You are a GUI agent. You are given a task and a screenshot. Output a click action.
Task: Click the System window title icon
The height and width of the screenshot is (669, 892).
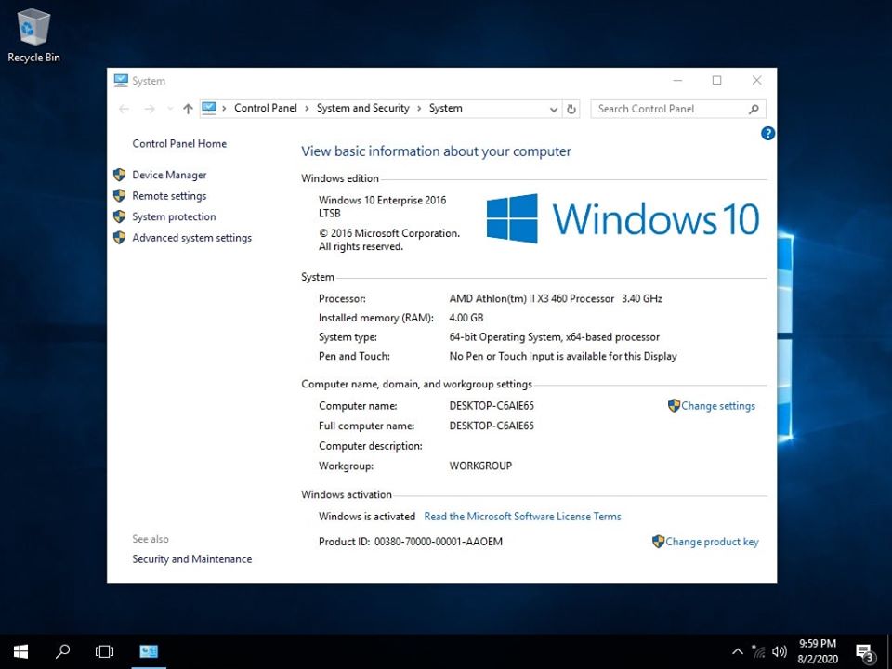tap(121, 80)
